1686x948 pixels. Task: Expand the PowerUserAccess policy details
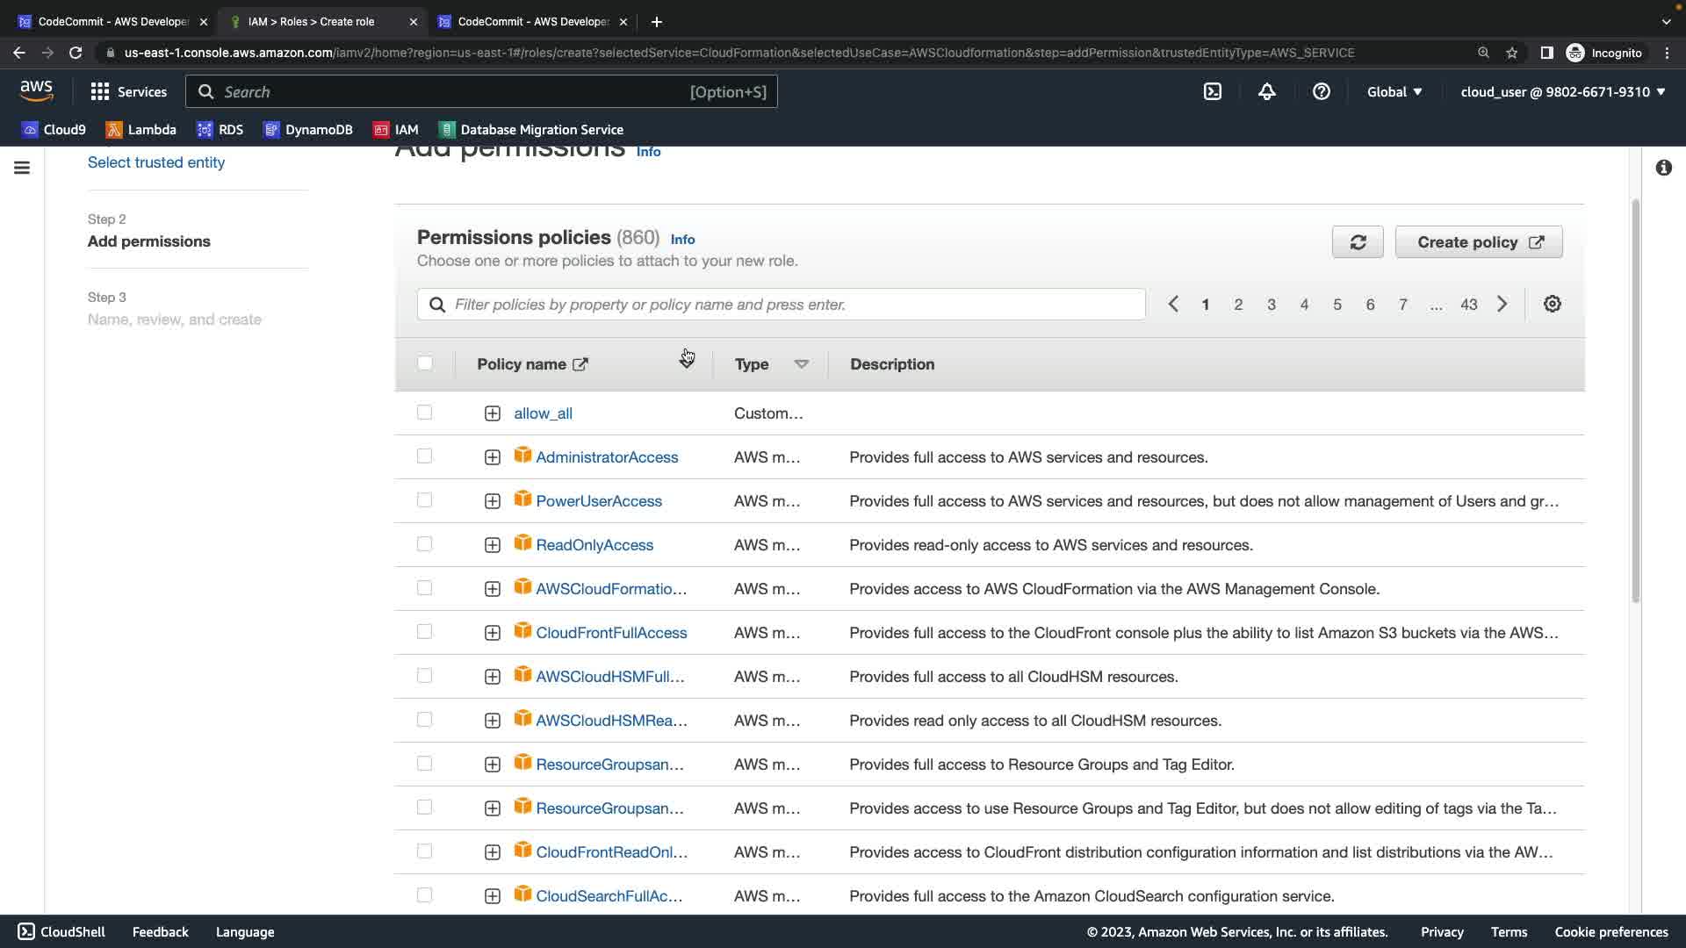click(x=493, y=501)
